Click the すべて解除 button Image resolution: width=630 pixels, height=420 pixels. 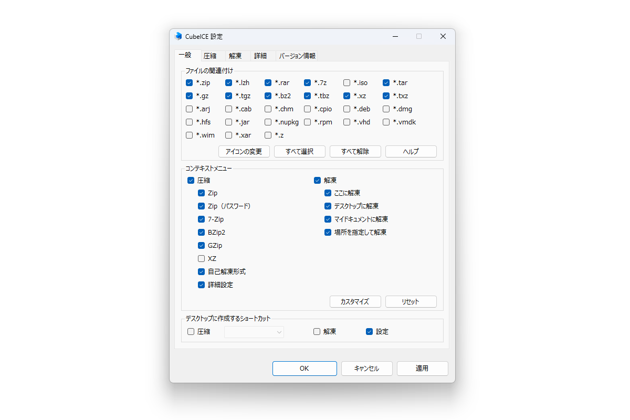point(355,151)
